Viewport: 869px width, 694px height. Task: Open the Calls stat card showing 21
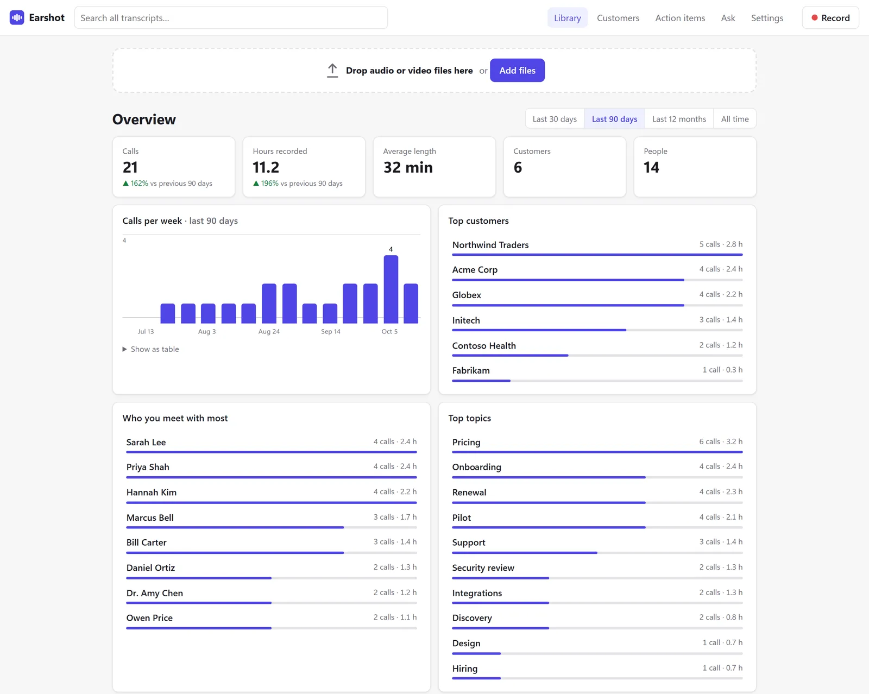pyautogui.click(x=174, y=167)
